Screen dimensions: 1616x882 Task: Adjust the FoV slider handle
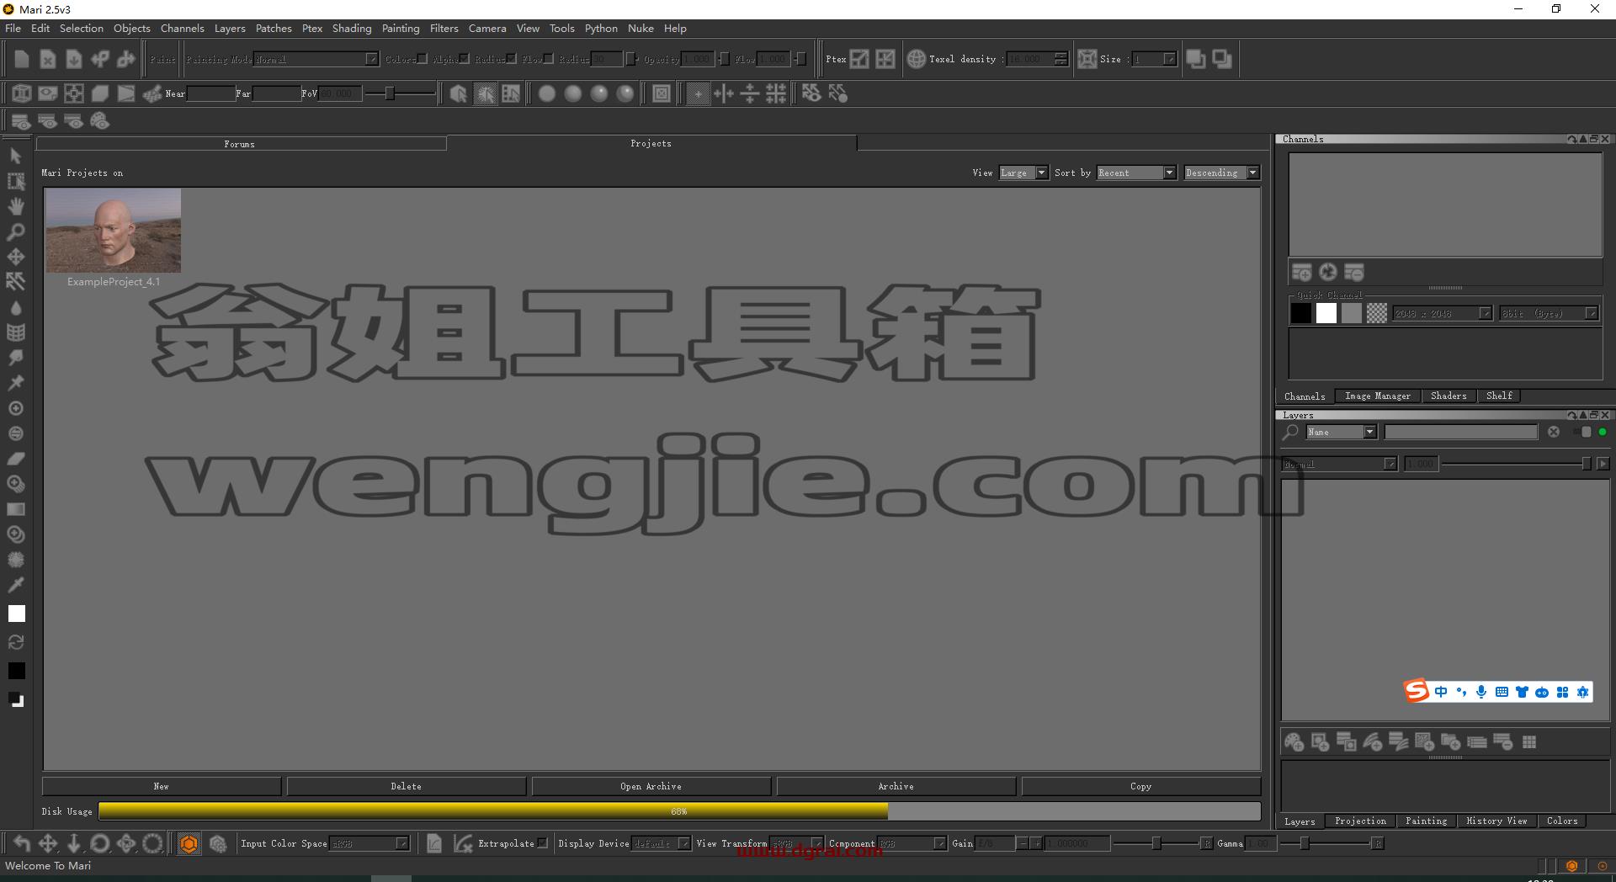tap(390, 93)
